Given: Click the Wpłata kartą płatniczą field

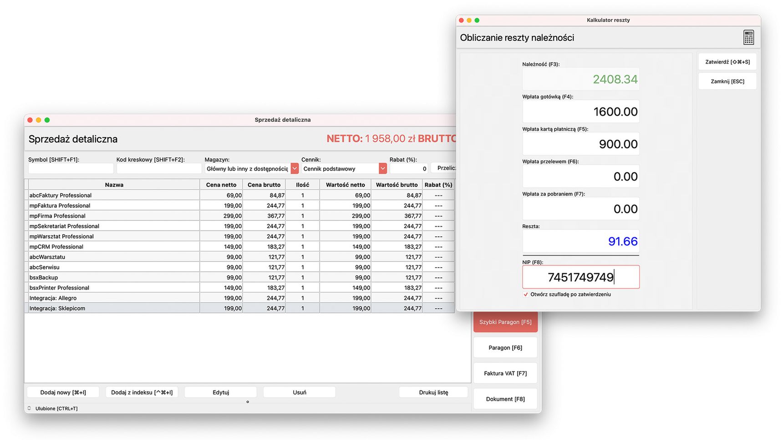Looking at the screenshot, I should (x=581, y=144).
